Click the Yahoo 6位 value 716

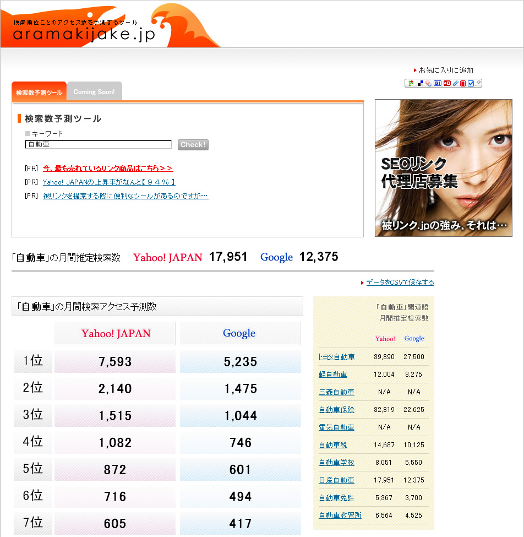(115, 497)
